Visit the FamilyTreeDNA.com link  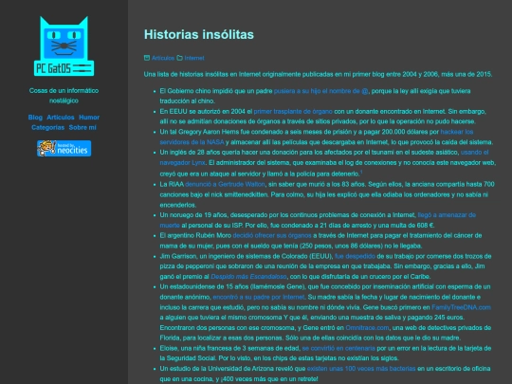click(461, 307)
